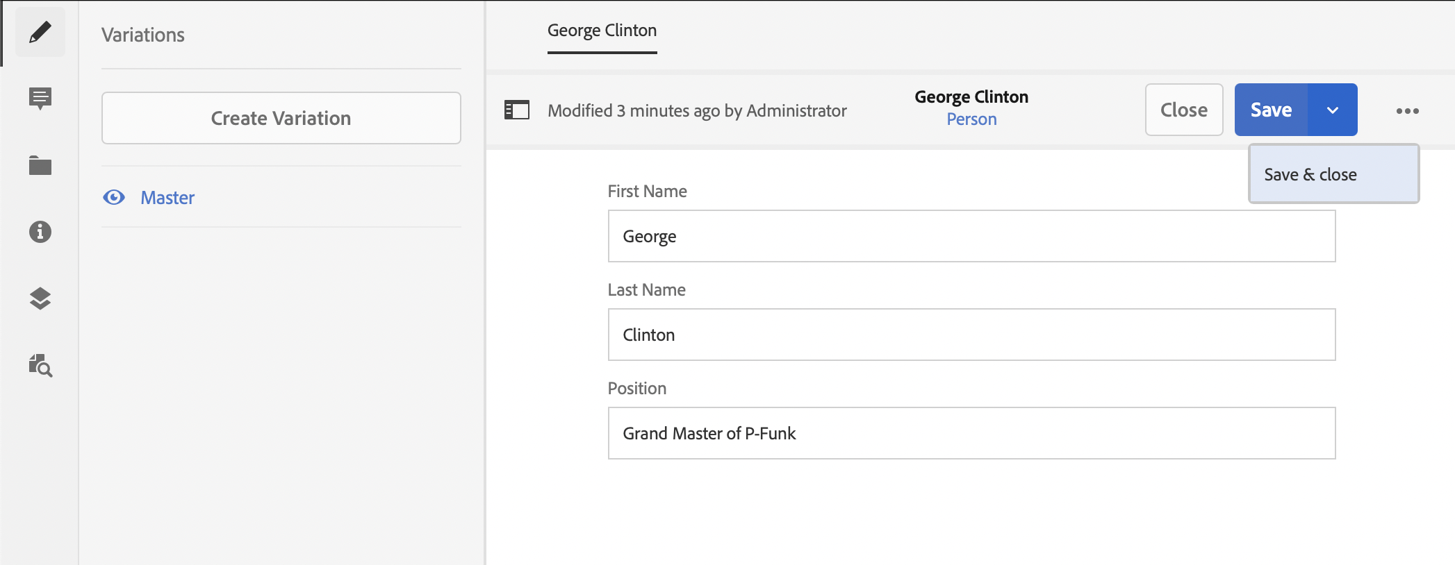Select the Master variation

(167, 198)
